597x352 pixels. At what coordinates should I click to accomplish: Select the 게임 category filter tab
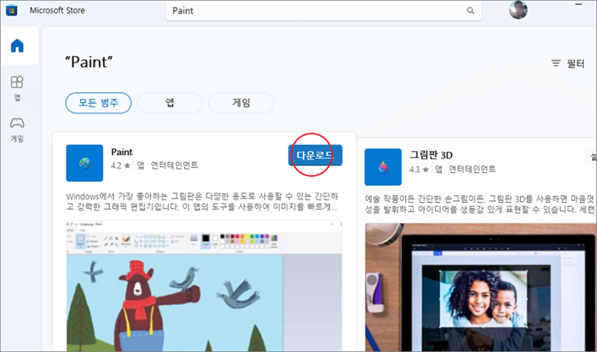(241, 103)
